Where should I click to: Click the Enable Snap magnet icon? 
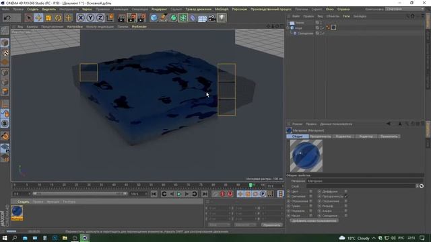(x=5, y=136)
